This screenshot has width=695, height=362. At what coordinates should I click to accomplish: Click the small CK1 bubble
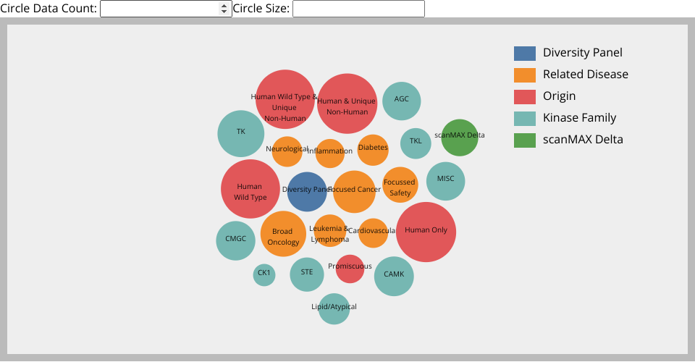pos(264,274)
